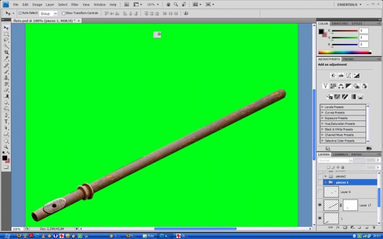The image size is (383, 239).
Task: Add a Black & White adjustment
Action: pyautogui.click(x=349, y=86)
